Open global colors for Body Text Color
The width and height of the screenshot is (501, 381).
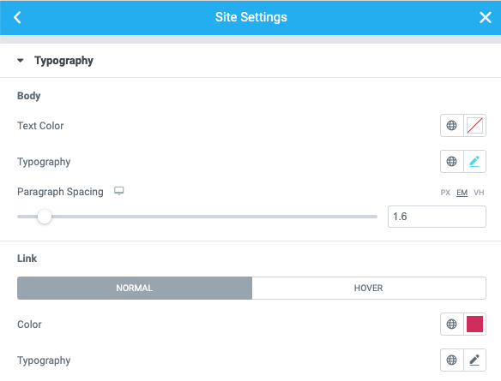451,125
